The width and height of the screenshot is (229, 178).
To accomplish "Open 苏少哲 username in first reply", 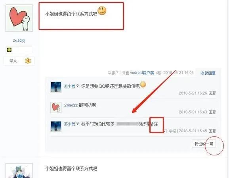I will 69,86.
